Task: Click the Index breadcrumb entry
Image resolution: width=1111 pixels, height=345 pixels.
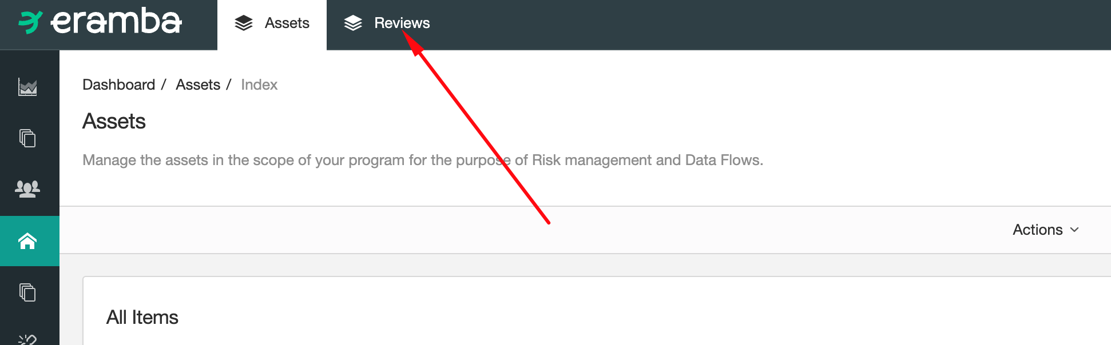Action: (259, 85)
